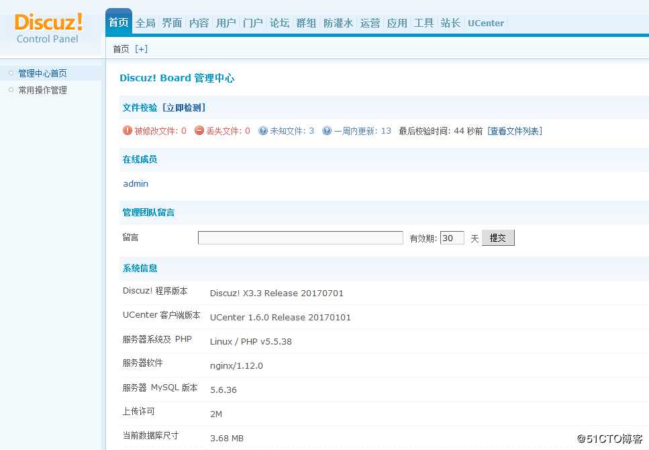The height and width of the screenshot is (450, 649).
Task: Open the 运营 top navigation tab
Action: coord(370,23)
